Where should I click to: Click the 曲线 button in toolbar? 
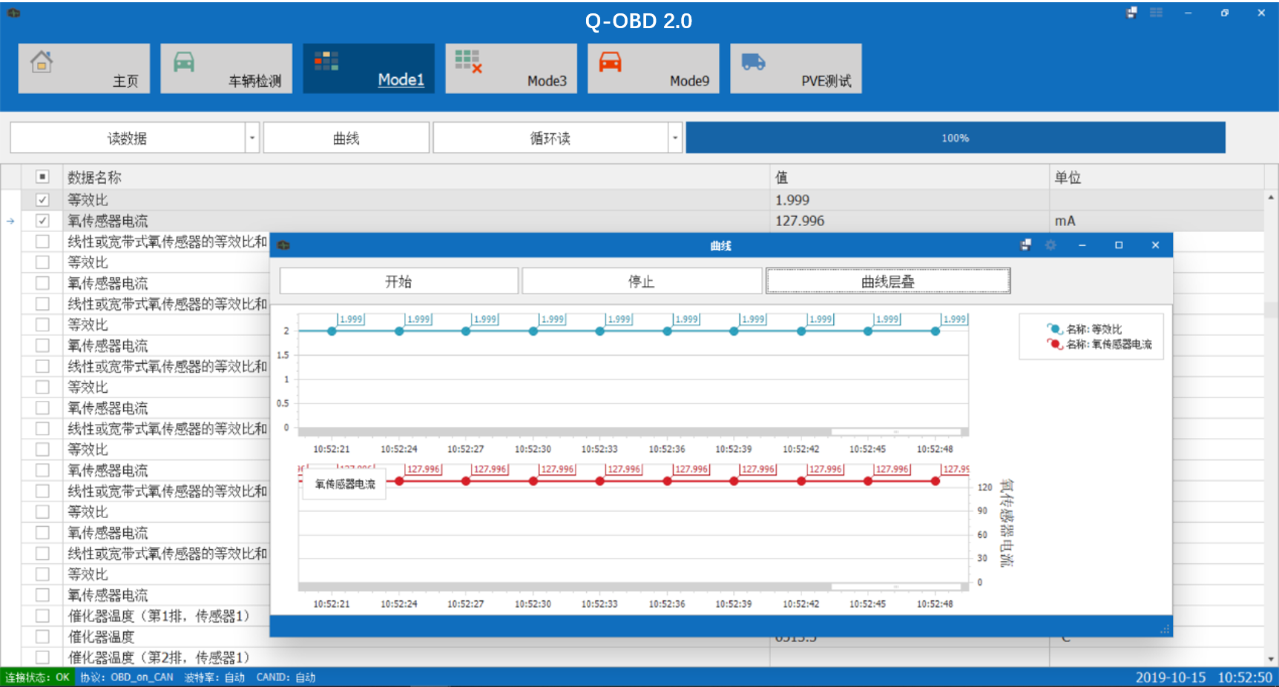point(346,138)
